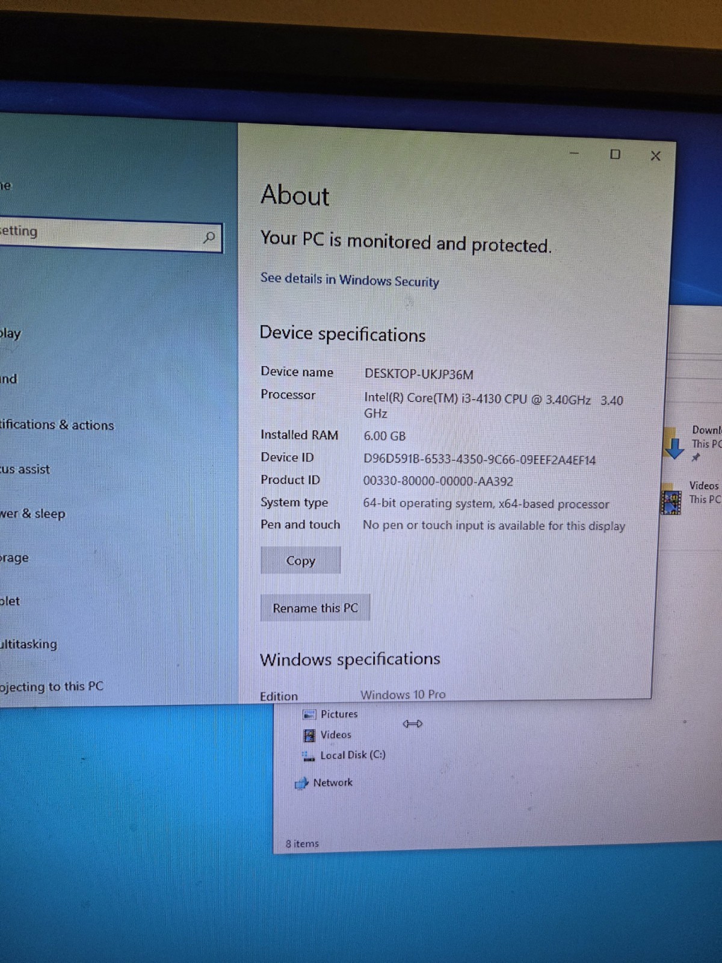722x963 pixels.
Task: Open Multitasking settings page
Action: click(29, 643)
